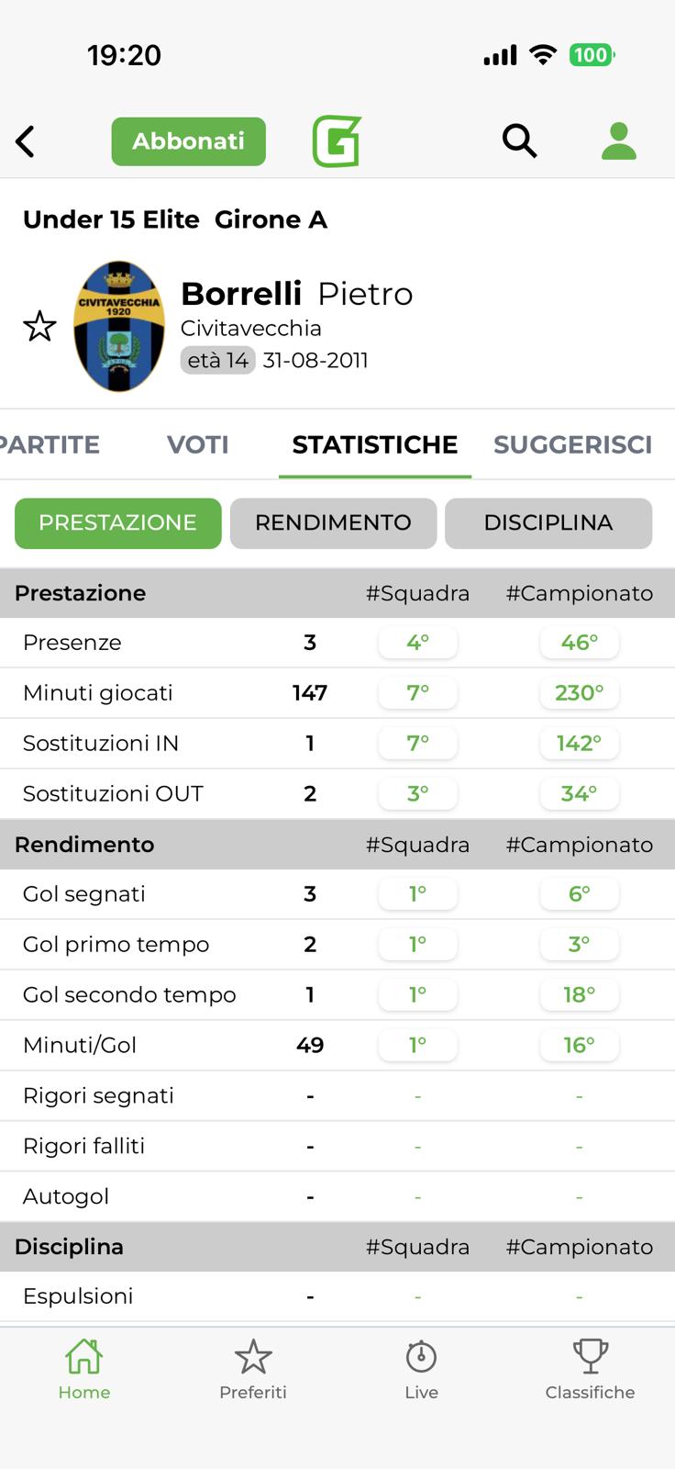Tap the Civitavecchia team name link
675x1469 pixels.
pos(250,329)
